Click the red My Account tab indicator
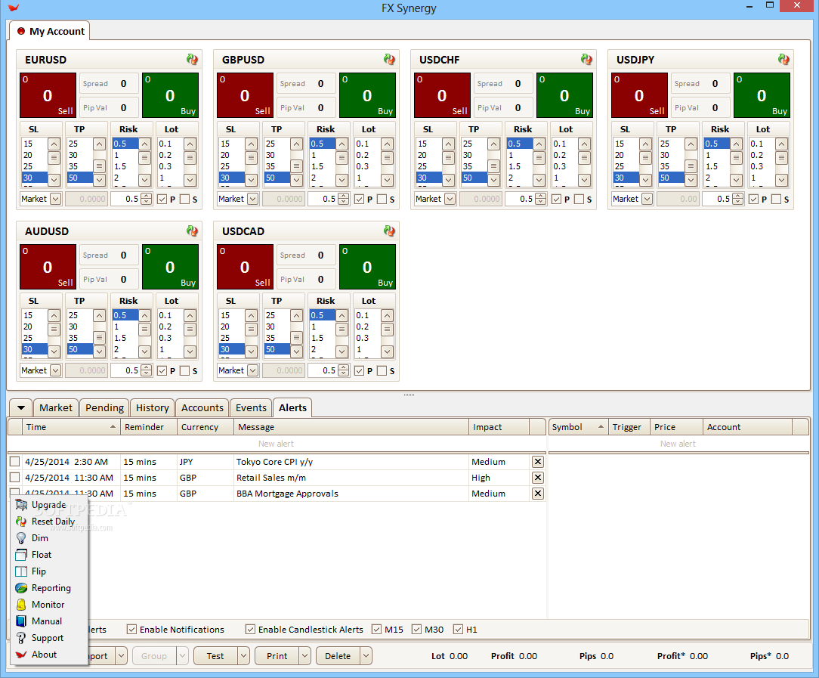819x678 pixels. 21,31
